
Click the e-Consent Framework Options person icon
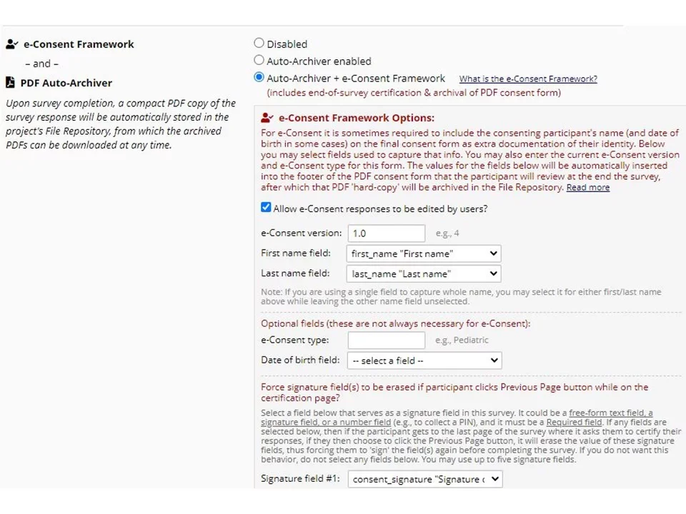[x=267, y=117]
